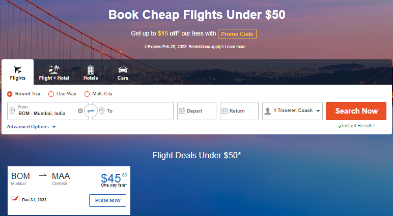The width and height of the screenshot is (393, 216).
Task: Open the Learn more link
Action: pos(235,47)
